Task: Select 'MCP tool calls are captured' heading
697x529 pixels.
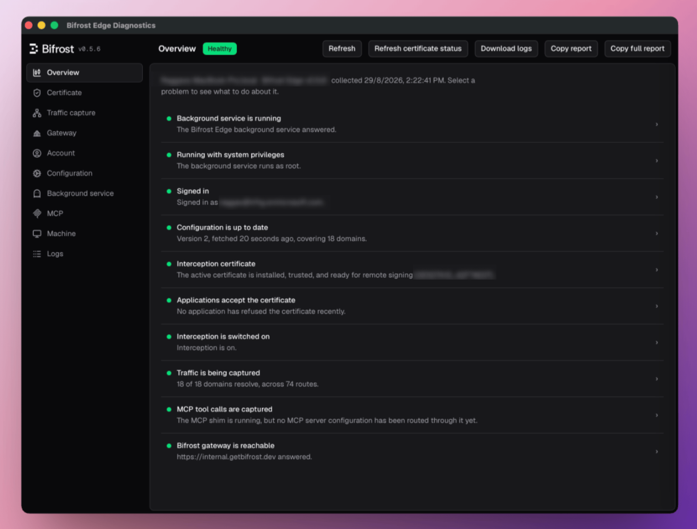Action: point(224,409)
